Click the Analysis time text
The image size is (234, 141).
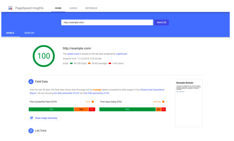coord(82,59)
